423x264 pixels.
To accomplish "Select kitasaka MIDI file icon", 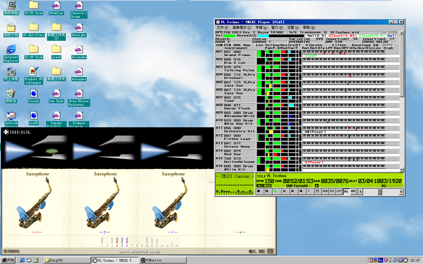I will click(79, 52).
